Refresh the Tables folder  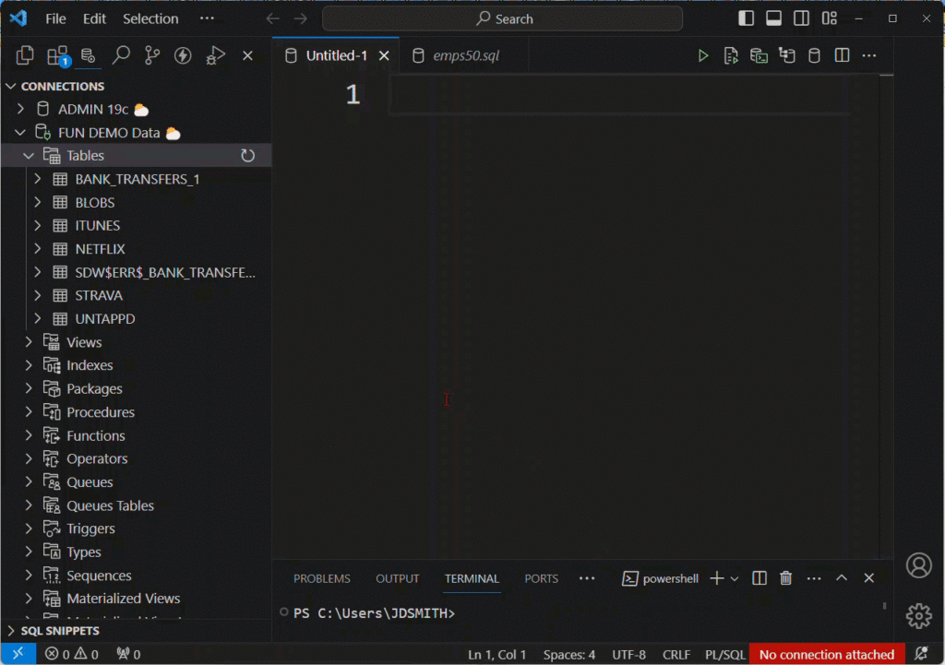247,156
